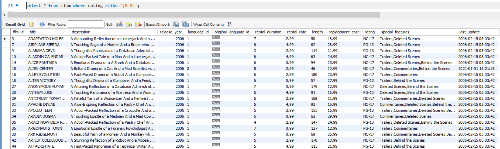Screen dimensions: 500x149
Task: Select the ALADDIN CALENDAR title cell
Action: (x=48, y=57)
